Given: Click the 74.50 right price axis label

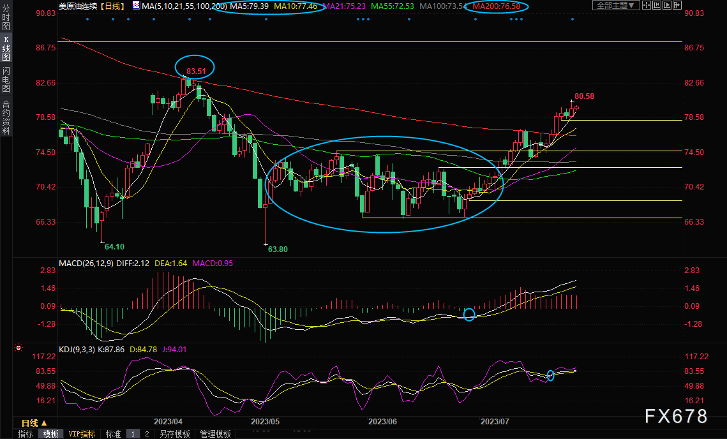Looking at the screenshot, I should (x=694, y=152).
